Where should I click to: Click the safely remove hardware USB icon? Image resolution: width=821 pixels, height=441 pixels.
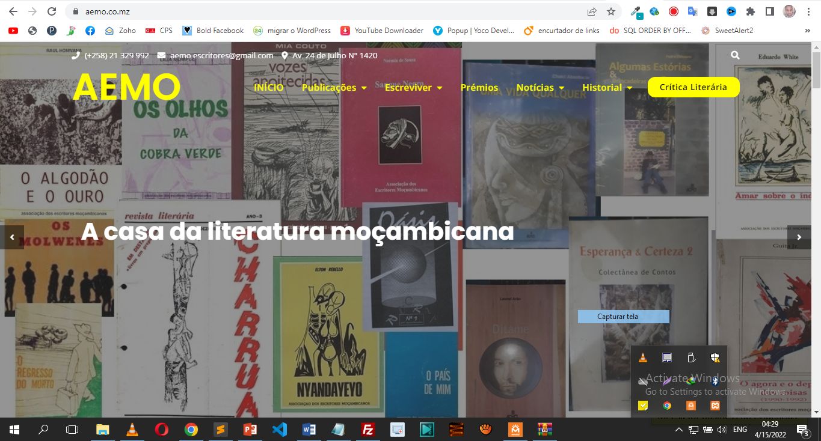(691, 357)
